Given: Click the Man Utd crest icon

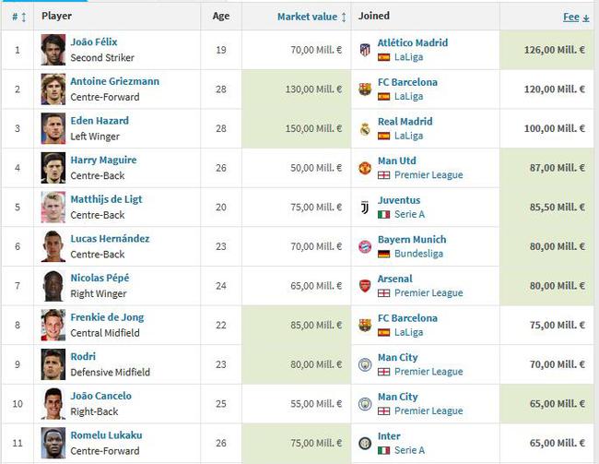Looking at the screenshot, I should [x=365, y=168].
